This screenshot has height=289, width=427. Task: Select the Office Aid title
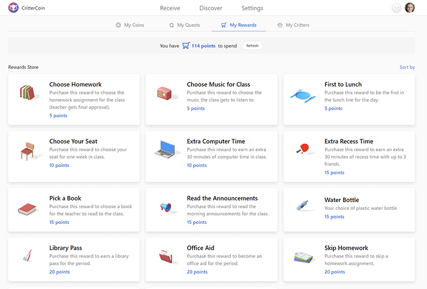pos(201,248)
